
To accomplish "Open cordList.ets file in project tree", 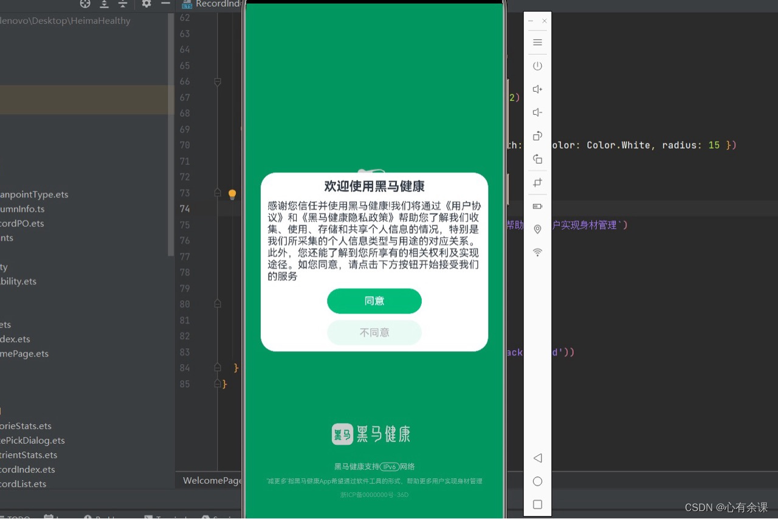I will tap(23, 484).
